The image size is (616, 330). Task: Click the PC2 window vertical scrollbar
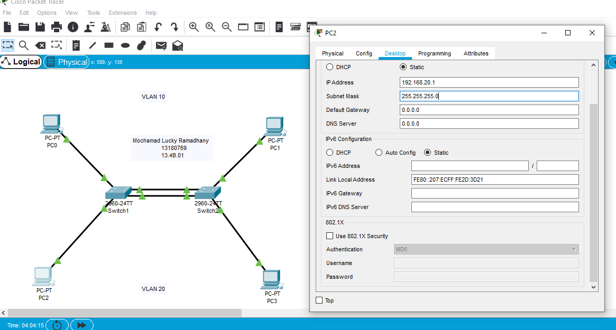(x=593, y=192)
